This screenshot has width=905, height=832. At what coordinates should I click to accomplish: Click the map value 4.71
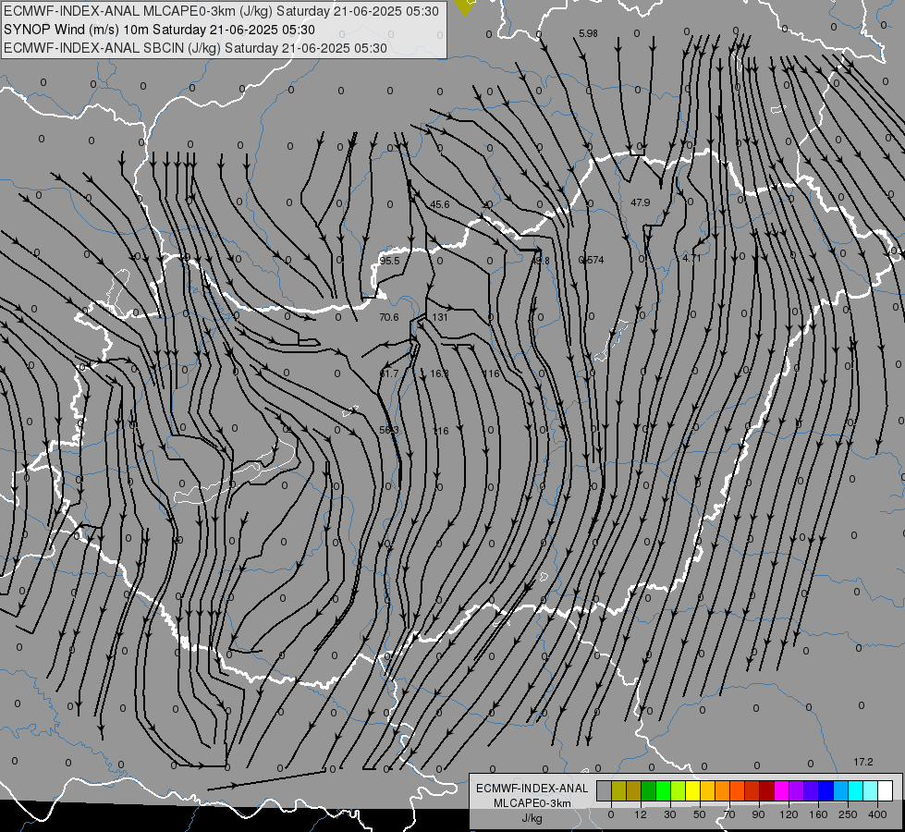[x=691, y=259]
